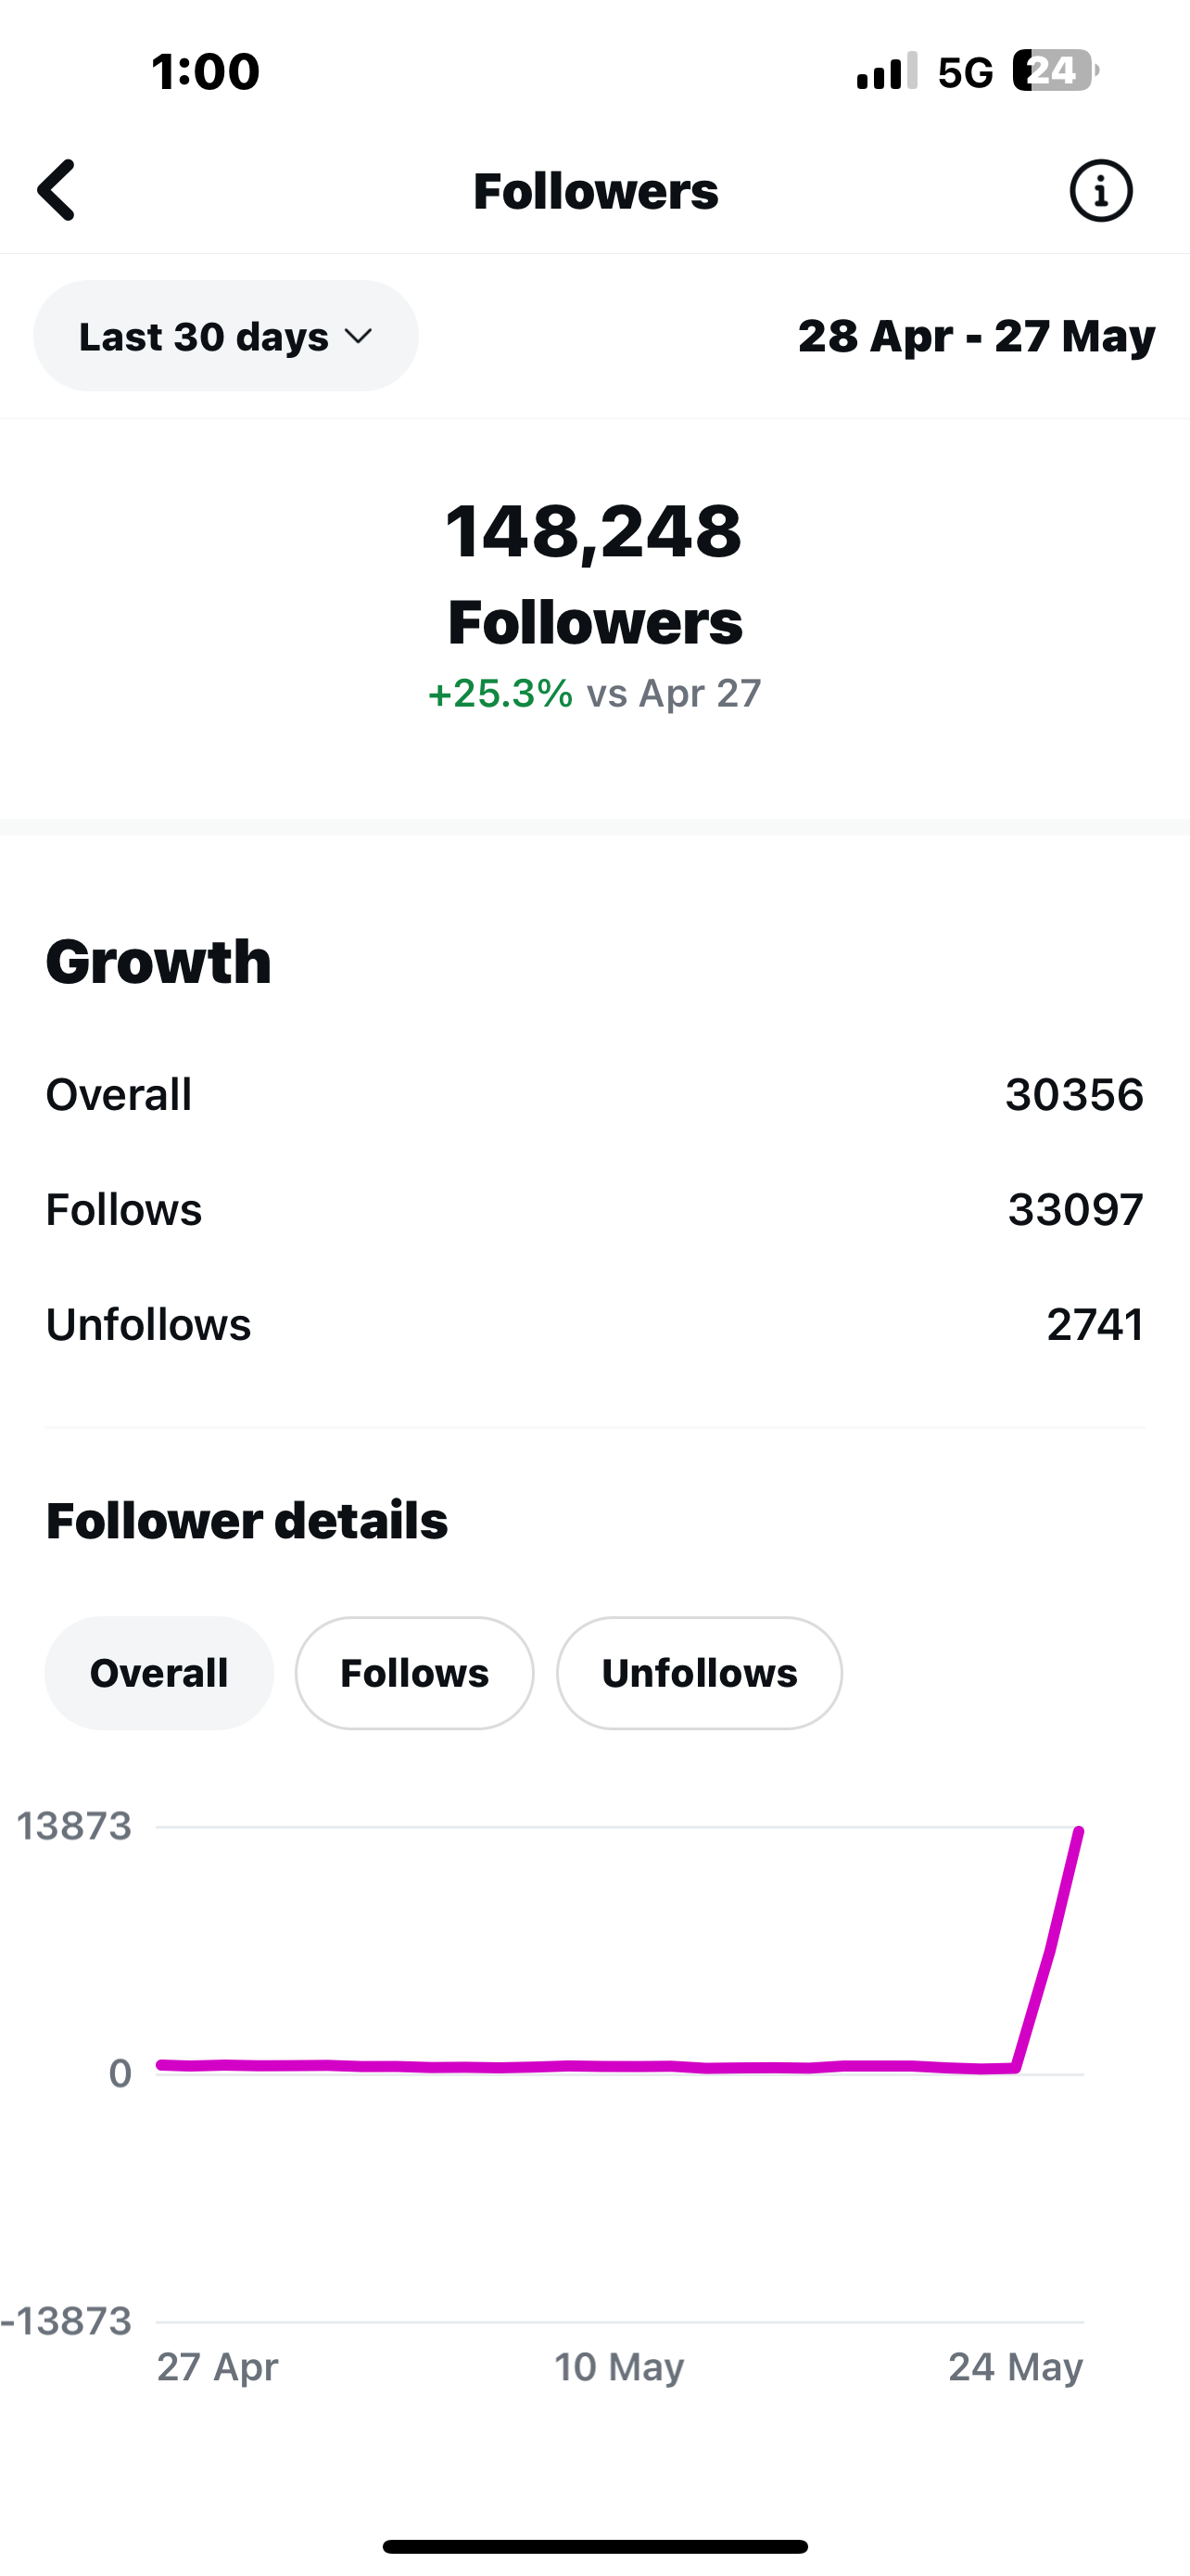Select the Overall growth row
The width and height of the screenshot is (1190, 2576).
(594, 1094)
